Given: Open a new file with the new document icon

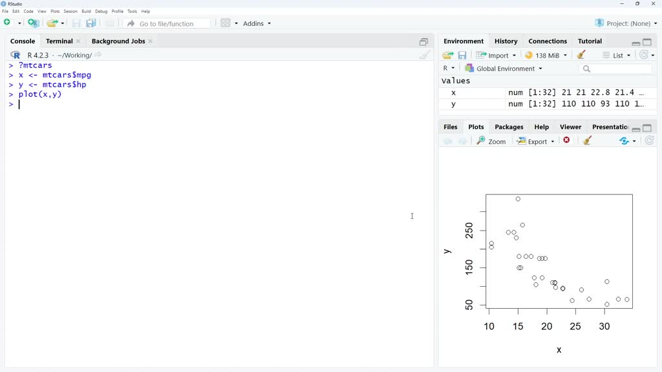Looking at the screenshot, I should 8,23.
